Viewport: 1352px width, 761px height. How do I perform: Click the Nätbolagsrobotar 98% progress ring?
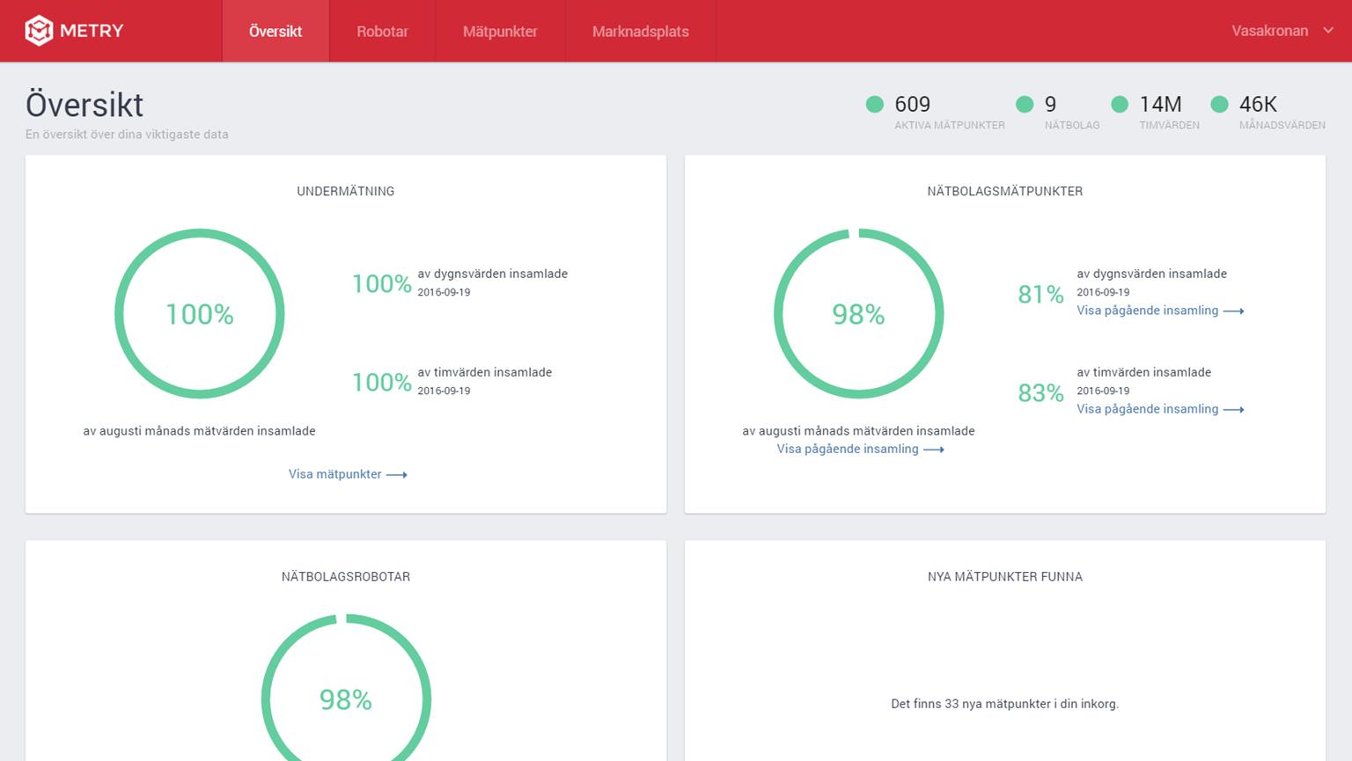(x=346, y=688)
